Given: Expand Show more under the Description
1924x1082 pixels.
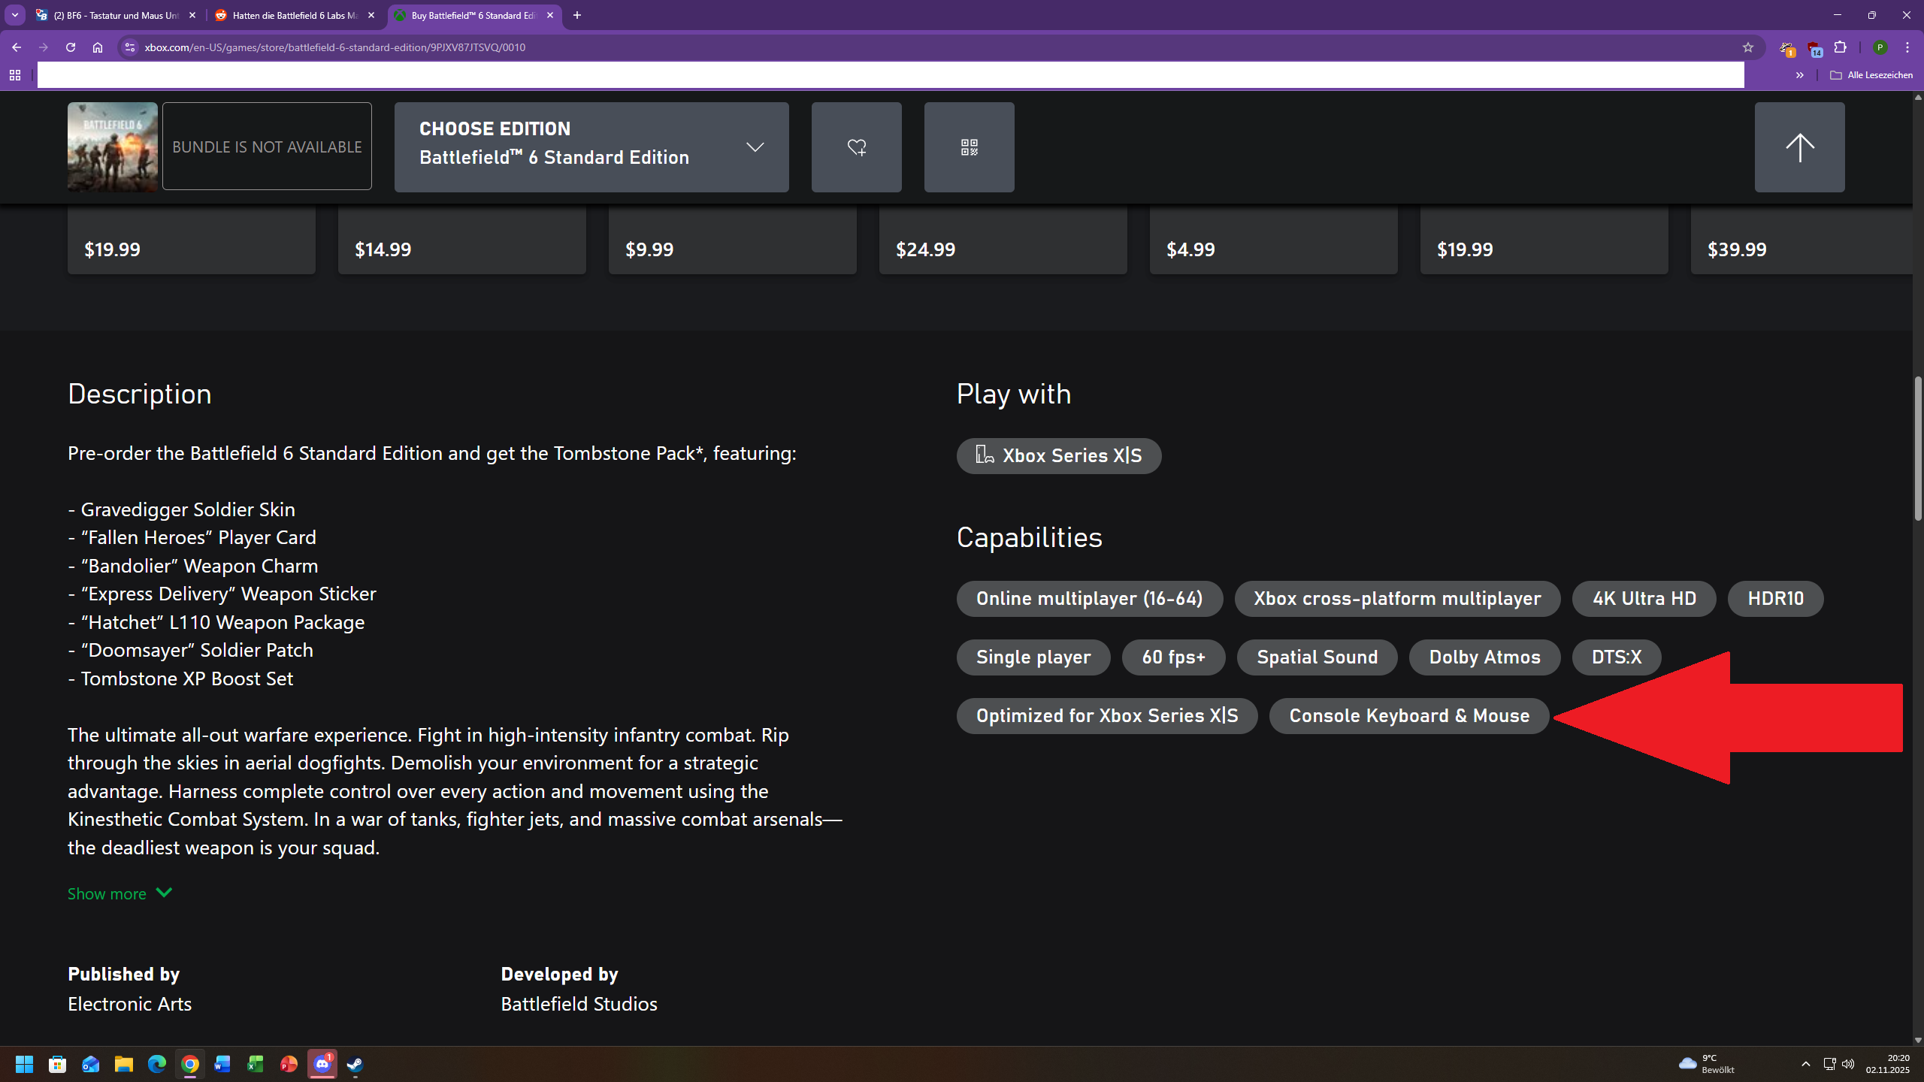Looking at the screenshot, I should [119, 893].
